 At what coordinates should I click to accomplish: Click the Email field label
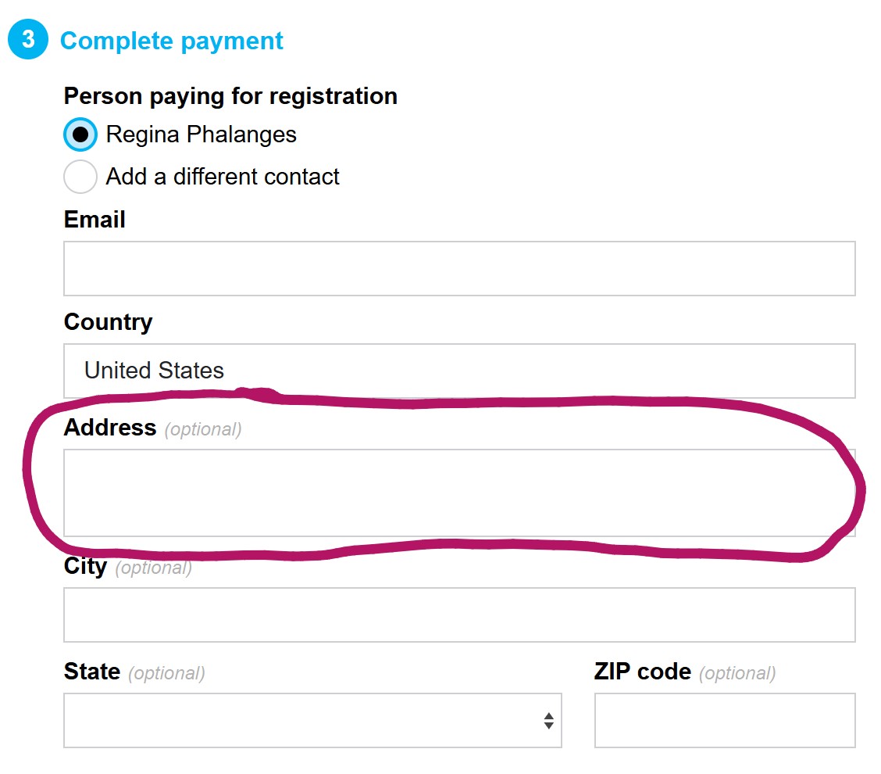coord(95,220)
